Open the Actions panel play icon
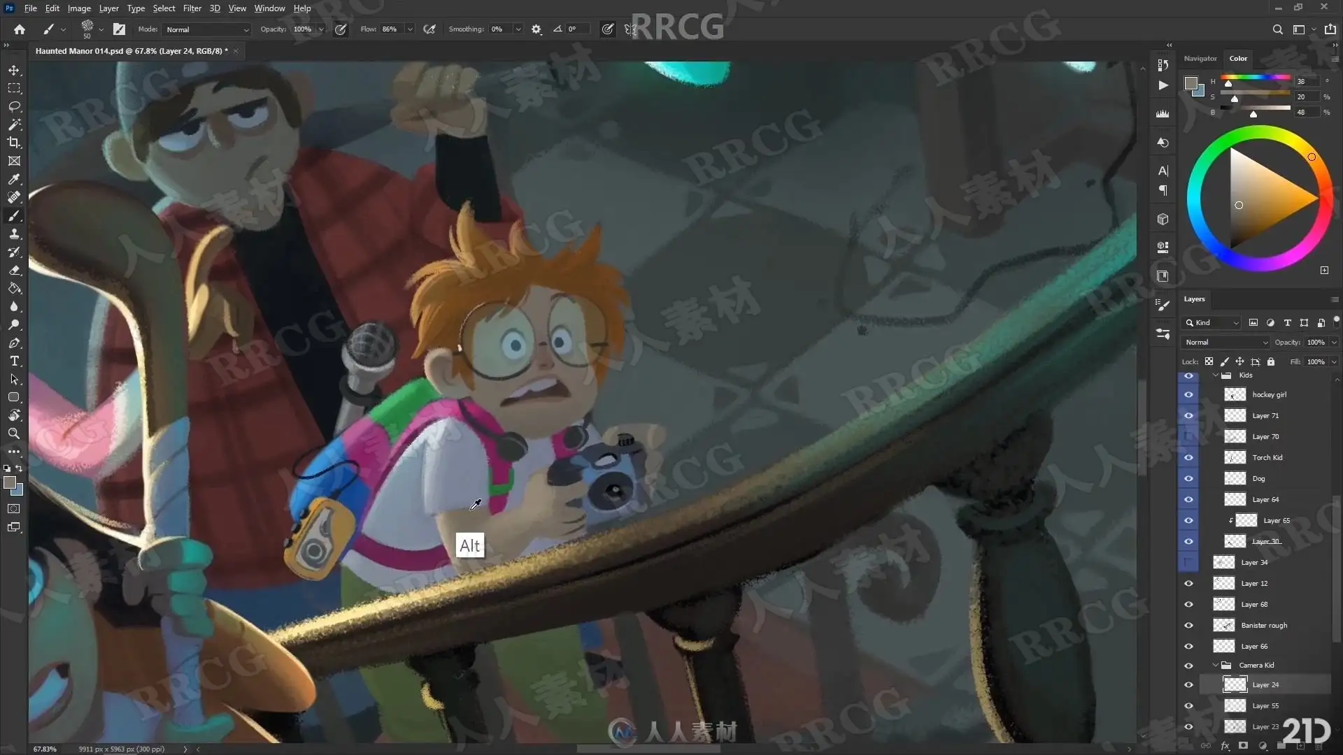The image size is (1343, 755). (x=1163, y=85)
